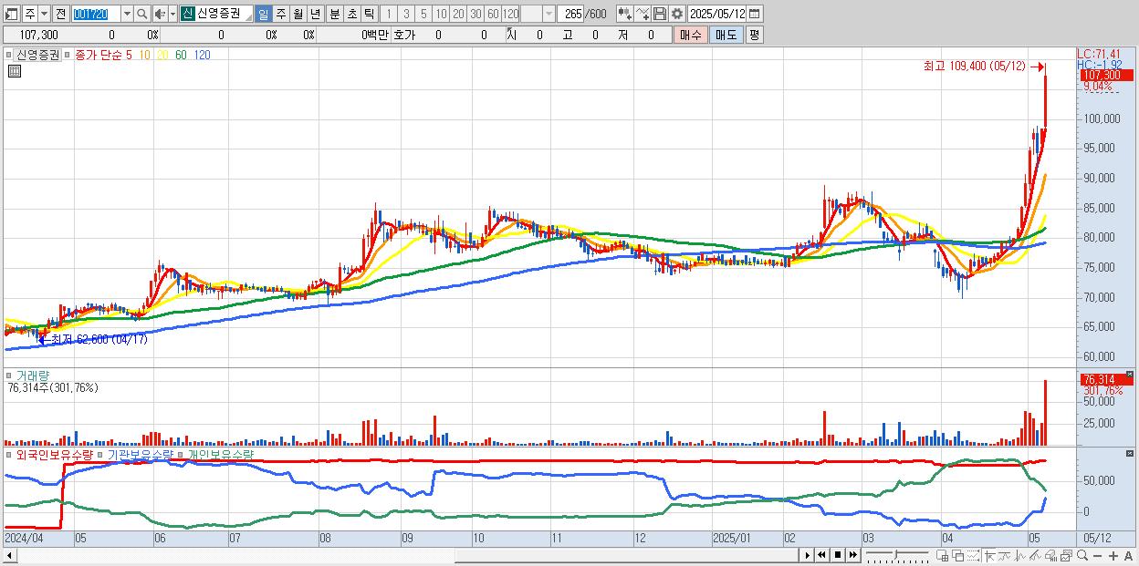Click the overlapping windows icon at bottom

click(x=957, y=556)
